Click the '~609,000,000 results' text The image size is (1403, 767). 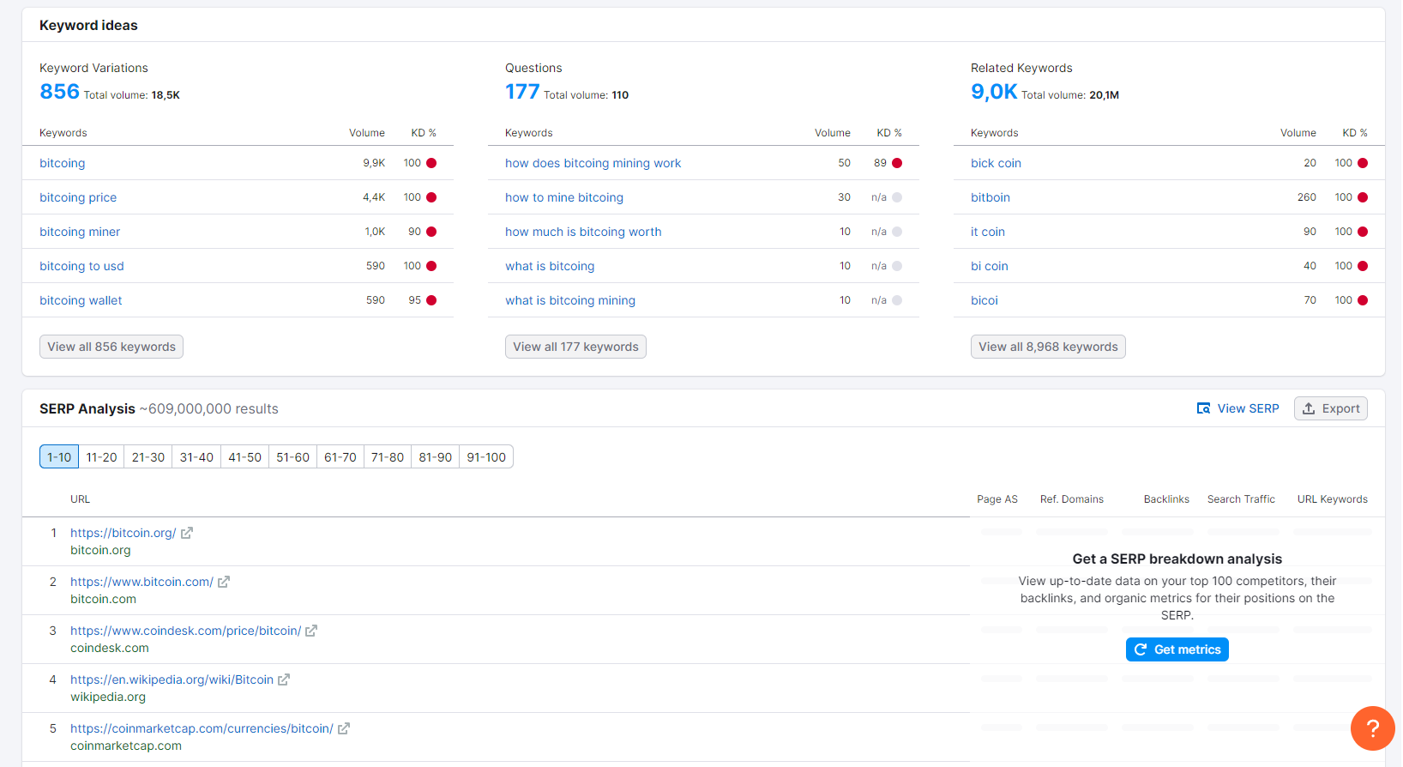209,408
